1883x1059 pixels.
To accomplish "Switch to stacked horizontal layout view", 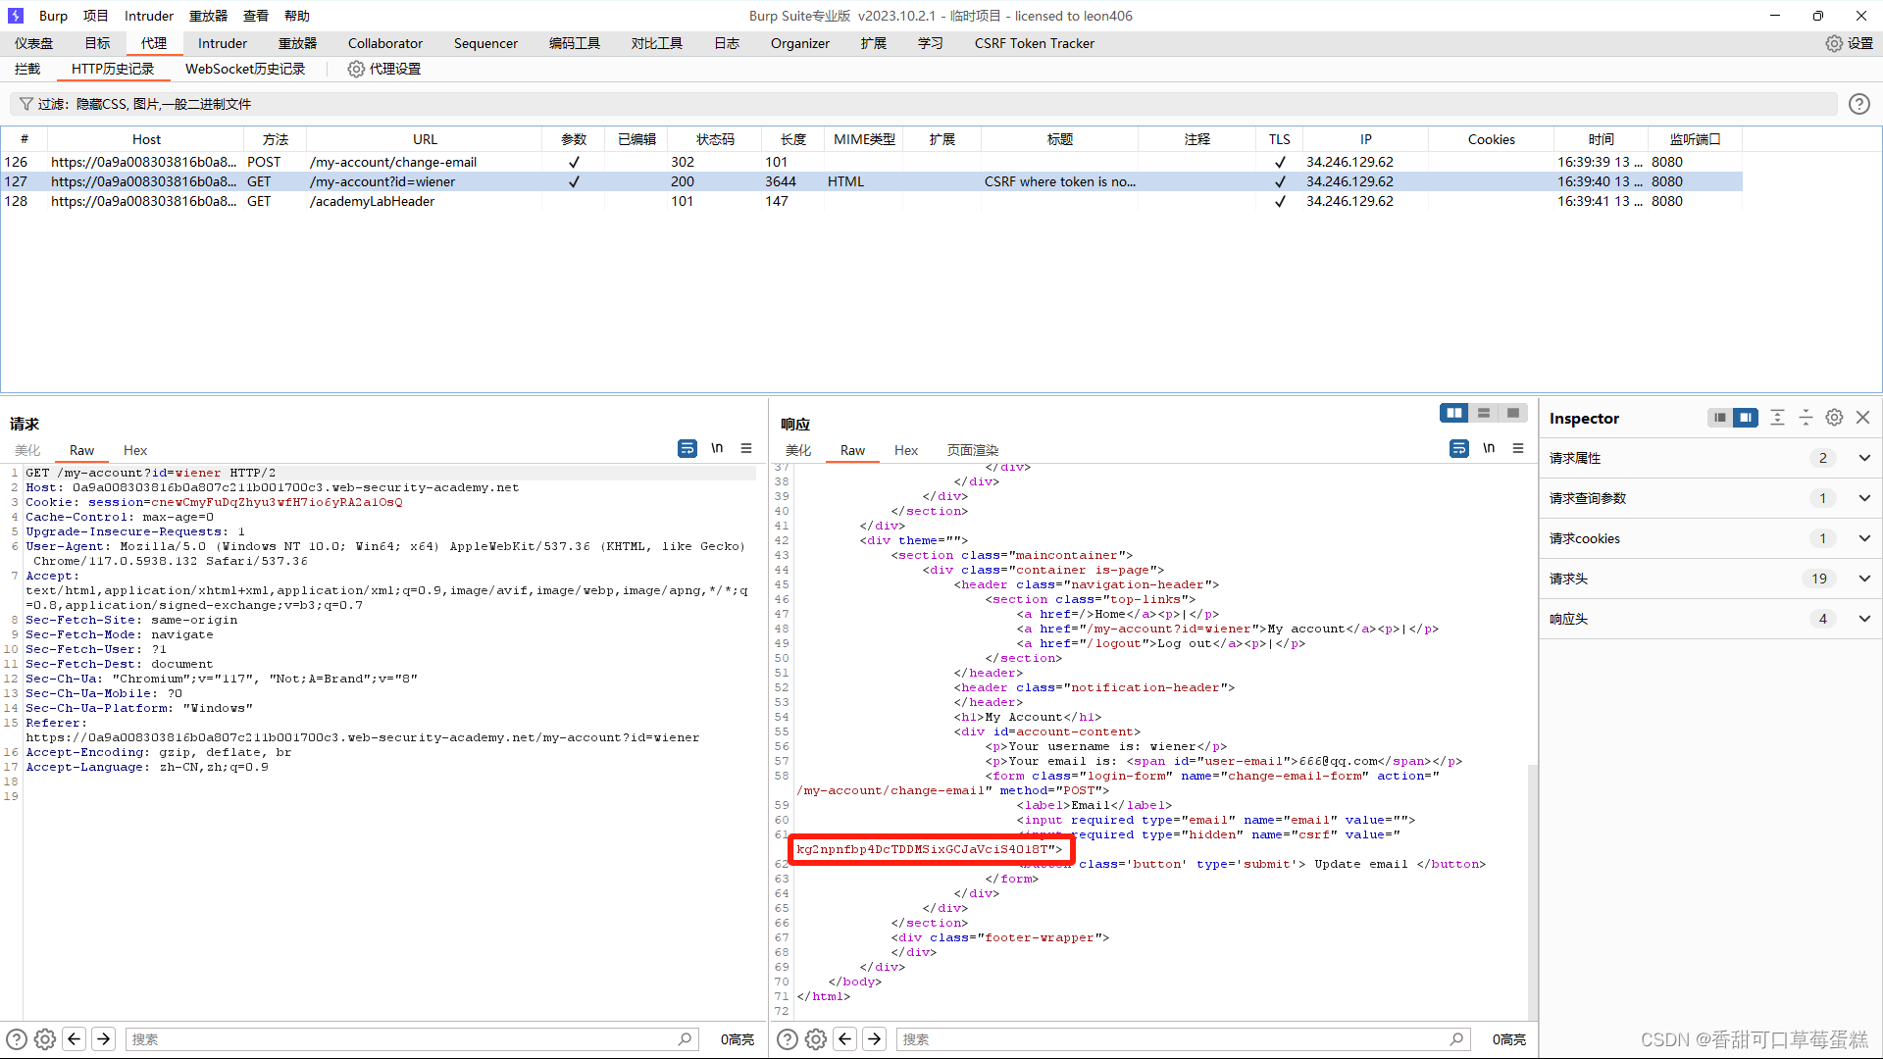I will [1484, 413].
